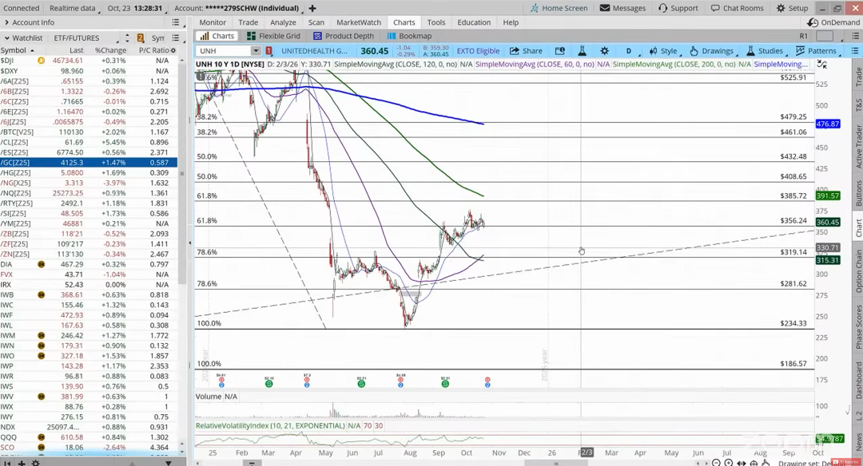863x466 pixels.
Task: Open sidebar footer gear settings
Action: [x=36, y=463]
